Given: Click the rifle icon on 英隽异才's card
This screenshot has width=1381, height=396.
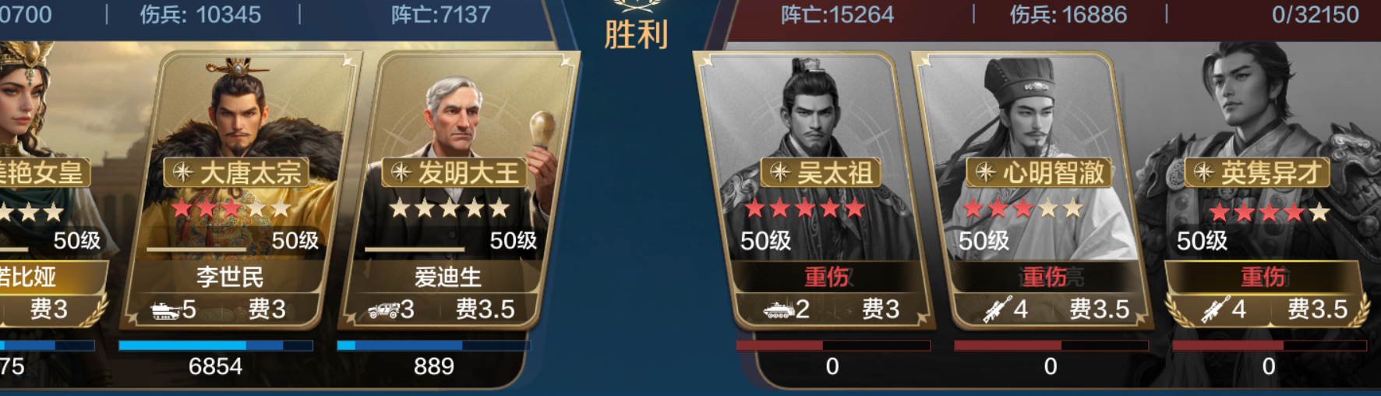Looking at the screenshot, I should point(1215,309).
